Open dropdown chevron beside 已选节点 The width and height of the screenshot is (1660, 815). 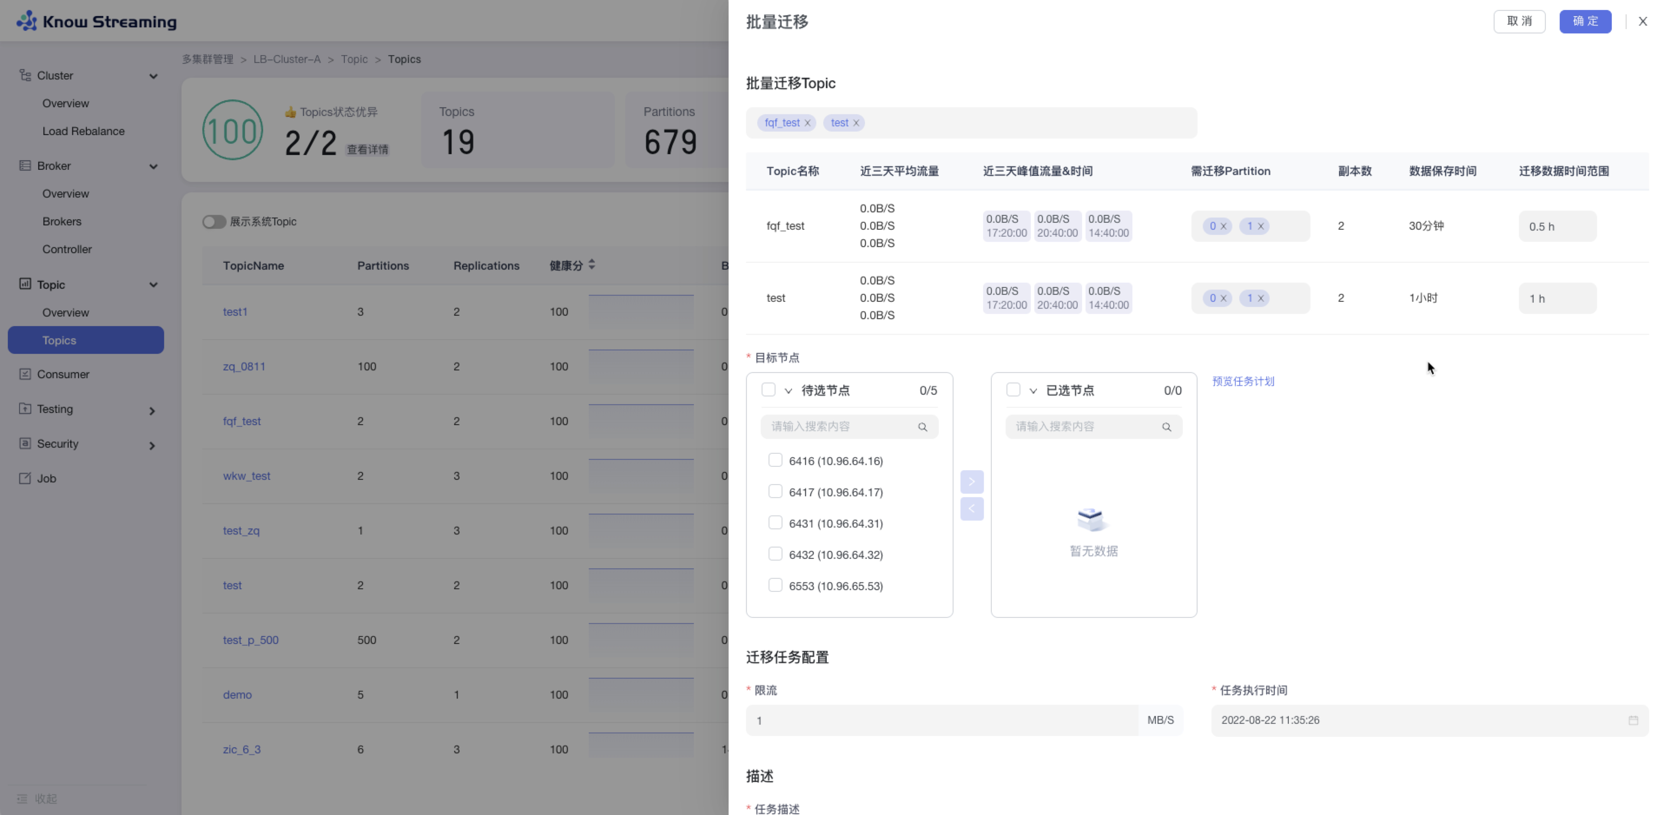[1033, 391]
